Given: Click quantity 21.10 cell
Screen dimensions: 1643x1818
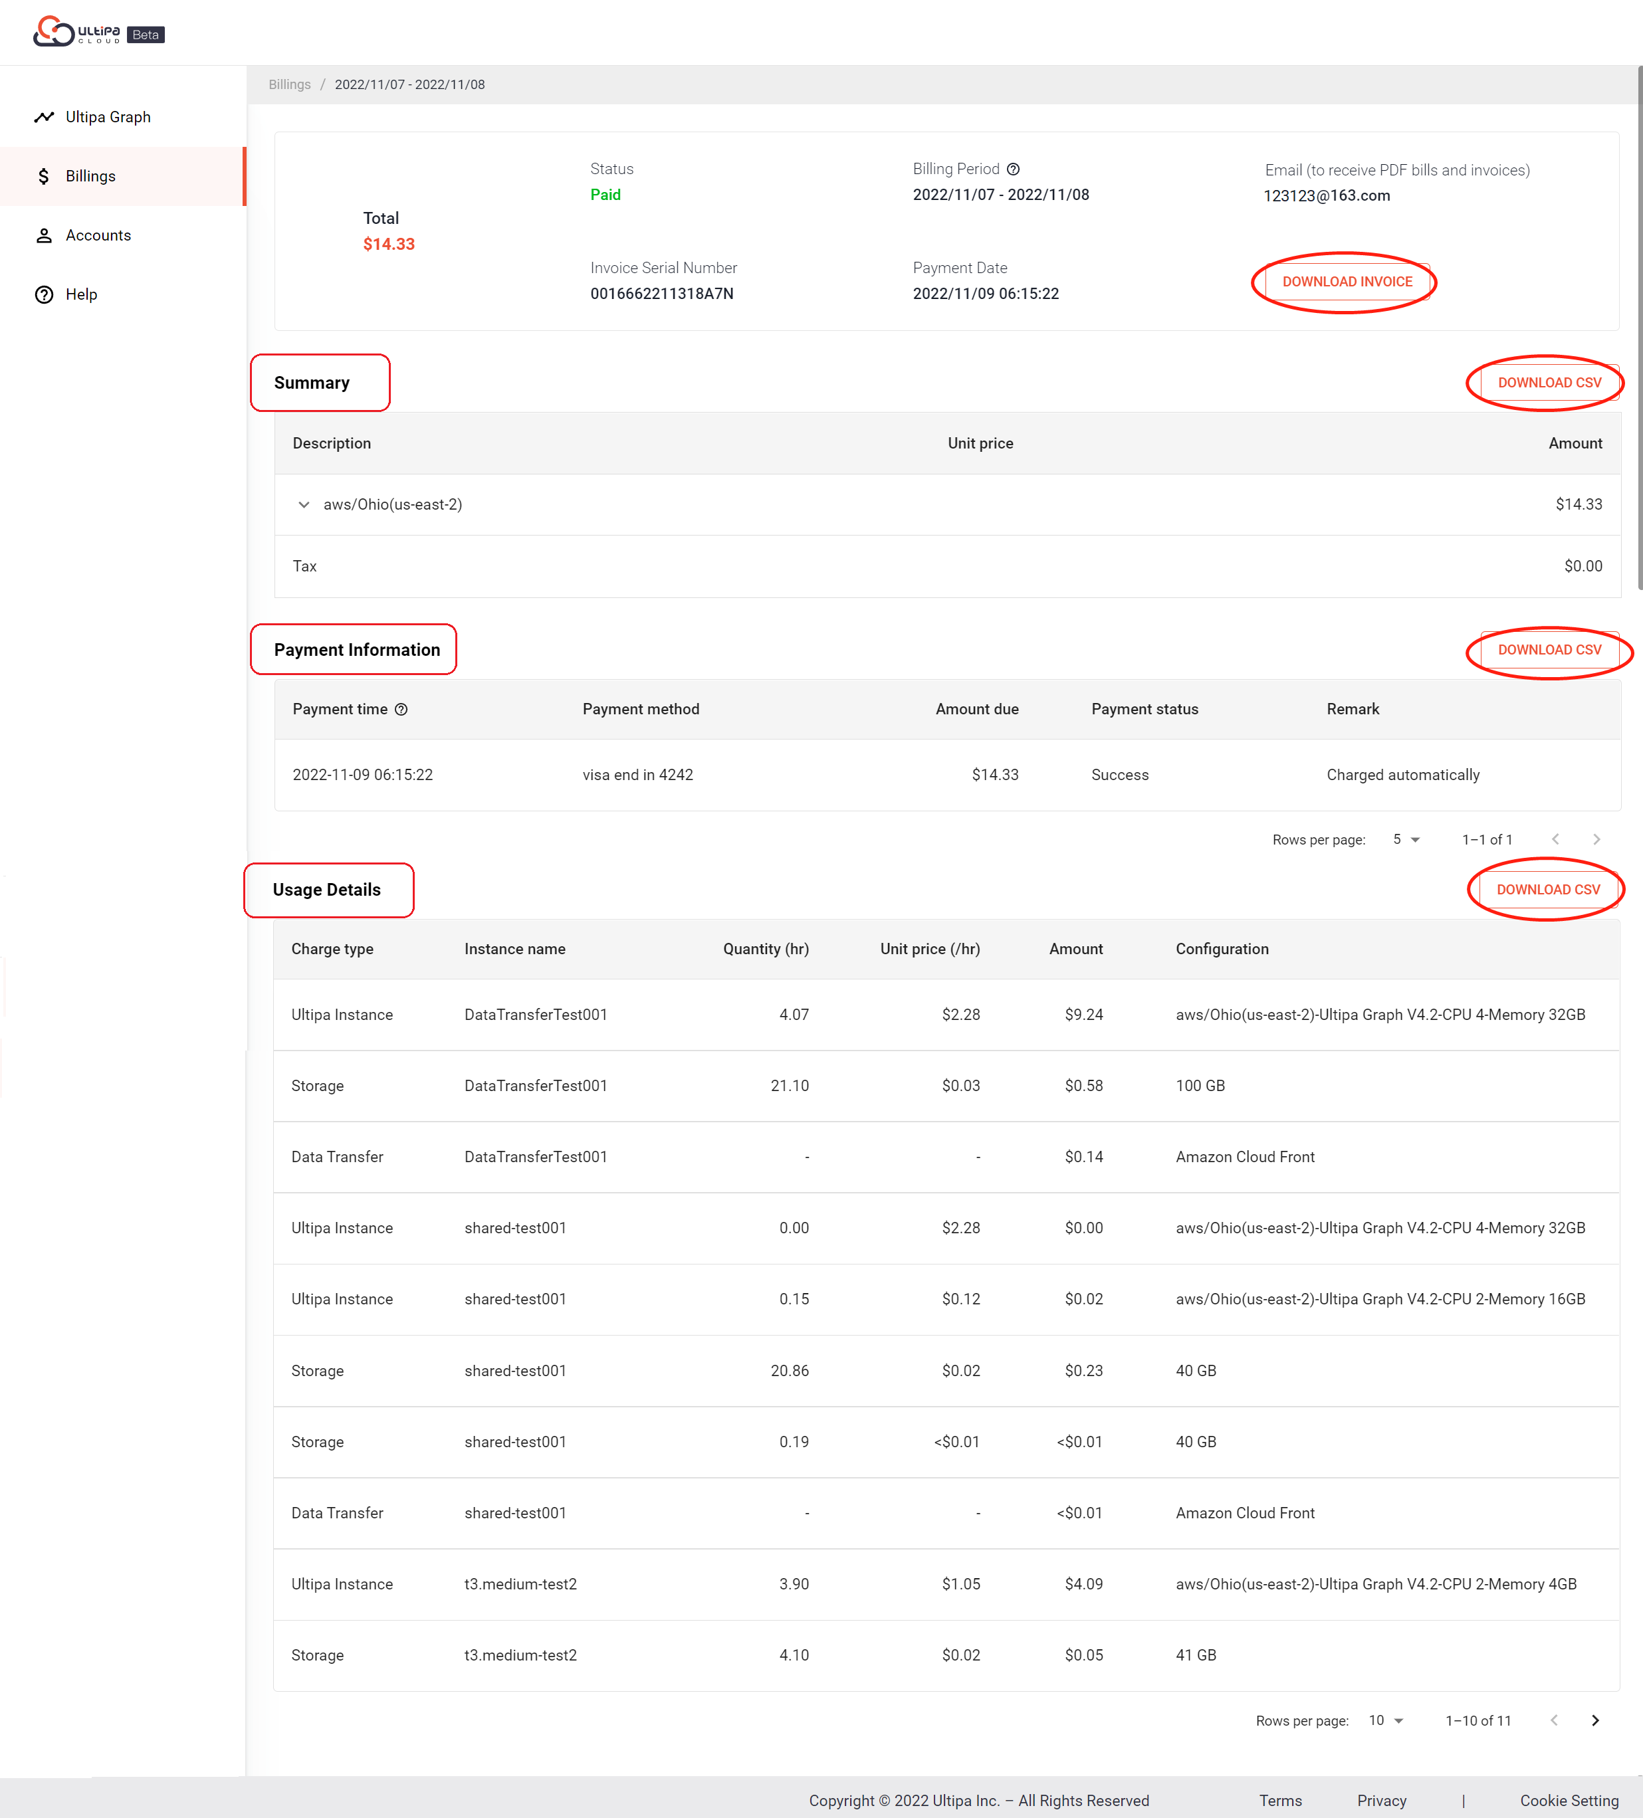Looking at the screenshot, I should [790, 1086].
